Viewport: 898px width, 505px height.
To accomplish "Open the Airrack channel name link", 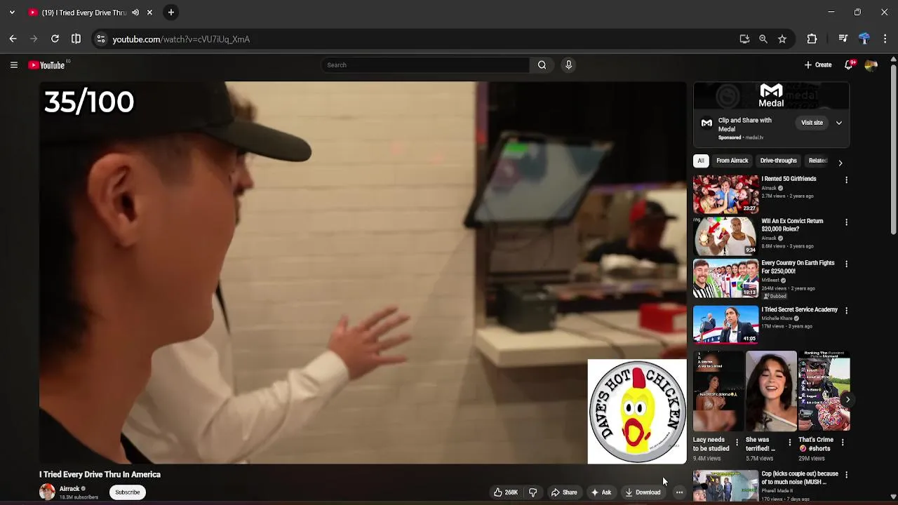I will click(69, 489).
